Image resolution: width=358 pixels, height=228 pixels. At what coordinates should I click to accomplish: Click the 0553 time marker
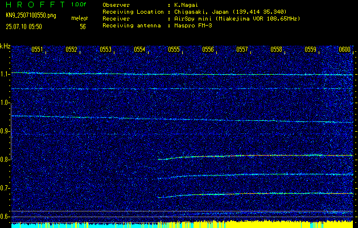[x=105, y=50]
